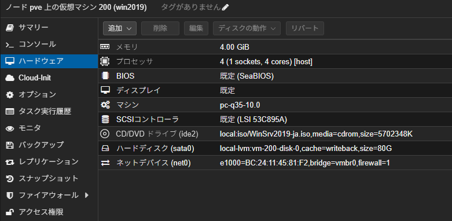Click the memory chip icon in メモリ row
Viewport: 452px width, 221px height.
(105, 47)
